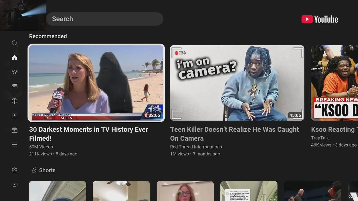Viewport: 358px width, 201px height.
Task: Click the 45:06 duration badge
Action: click(295, 115)
